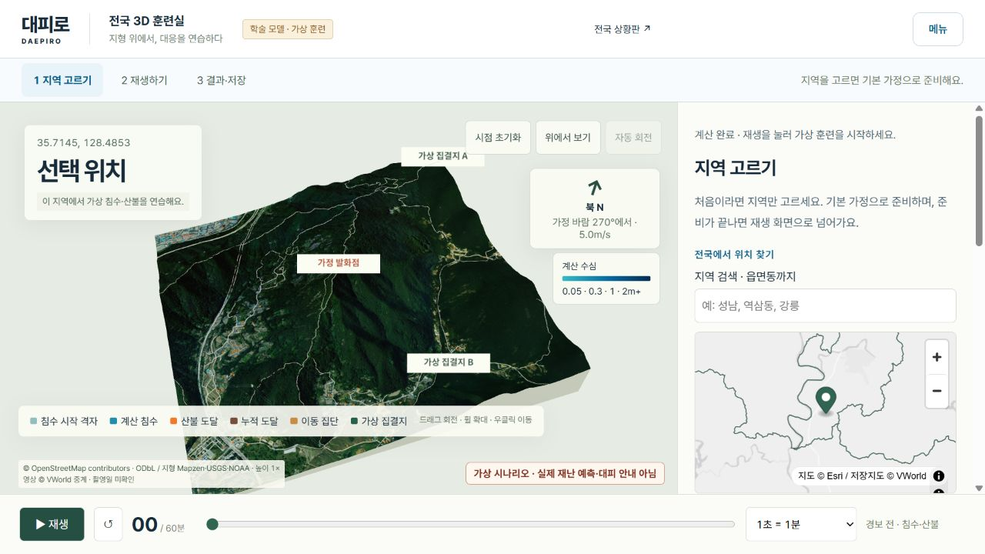Click the 가상 집결지 A map label
The image size is (985, 554).
(443, 156)
